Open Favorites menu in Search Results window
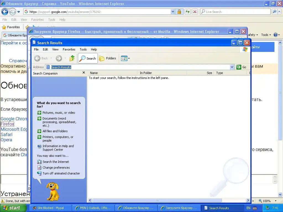Screen dimensions: 283x212 click(69, 49)
